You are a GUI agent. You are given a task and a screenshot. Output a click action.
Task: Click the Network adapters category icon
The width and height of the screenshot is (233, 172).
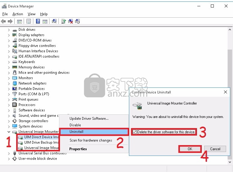(x=15, y=83)
